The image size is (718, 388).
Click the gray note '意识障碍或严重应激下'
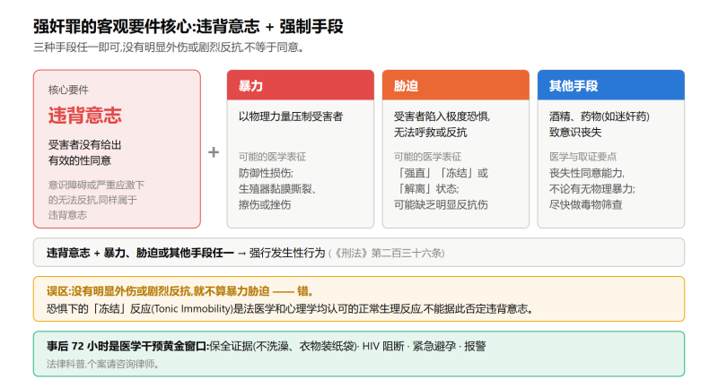(96, 185)
